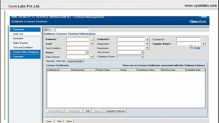Click into the Term text field
This screenshot has width=219, height=123.
coord(78,43)
